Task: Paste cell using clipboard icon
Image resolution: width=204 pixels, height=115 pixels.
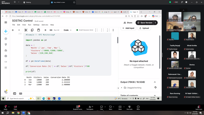Action: 39,30
